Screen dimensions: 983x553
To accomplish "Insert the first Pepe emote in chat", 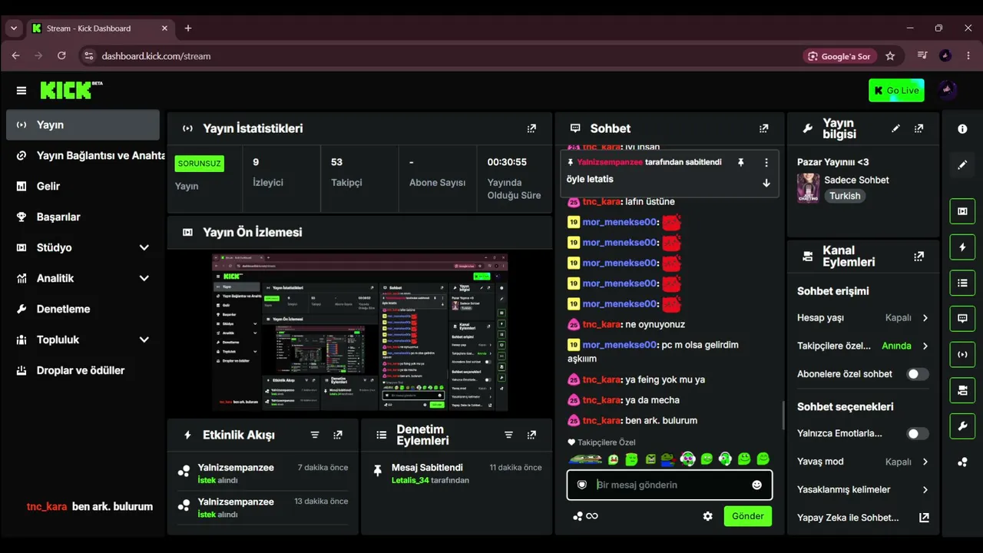I will coord(584,459).
